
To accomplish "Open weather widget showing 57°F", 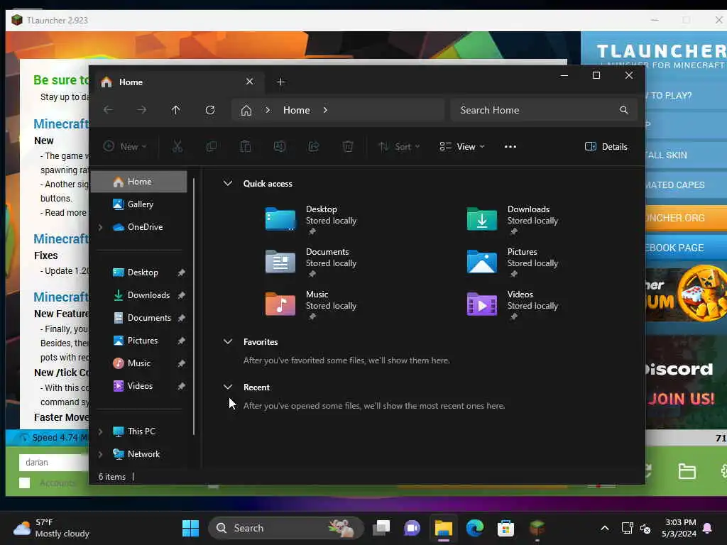I will pos(51,528).
